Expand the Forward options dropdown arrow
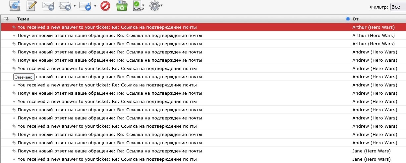This screenshot has height=163, width=406. tap(95, 6)
